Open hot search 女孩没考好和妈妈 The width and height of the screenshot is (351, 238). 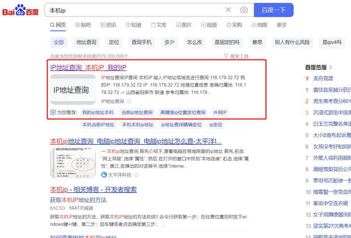pyautogui.click(x=332, y=147)
